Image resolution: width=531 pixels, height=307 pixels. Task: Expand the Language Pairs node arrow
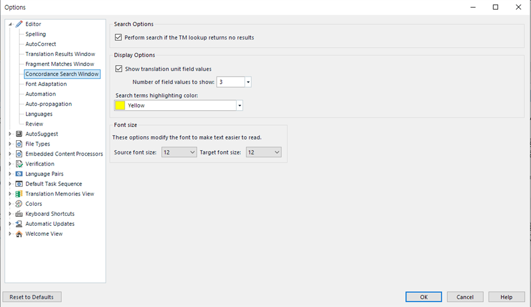(x=10, y=174)
